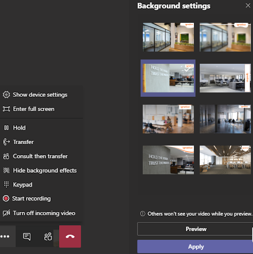Open the conversation chat icon

click(27, 236)
